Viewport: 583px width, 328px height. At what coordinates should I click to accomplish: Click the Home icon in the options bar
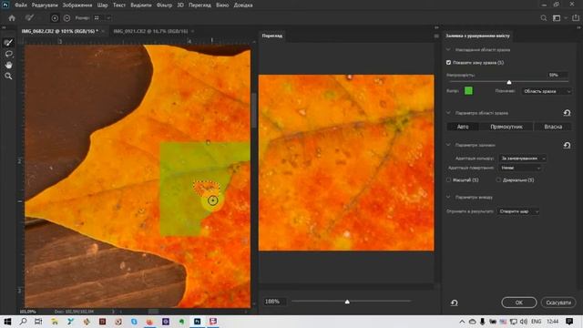pos(12,18)
